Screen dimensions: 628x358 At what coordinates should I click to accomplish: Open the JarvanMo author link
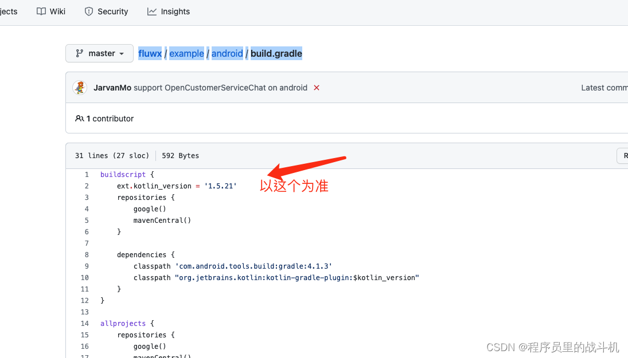(x=112, y=88)
